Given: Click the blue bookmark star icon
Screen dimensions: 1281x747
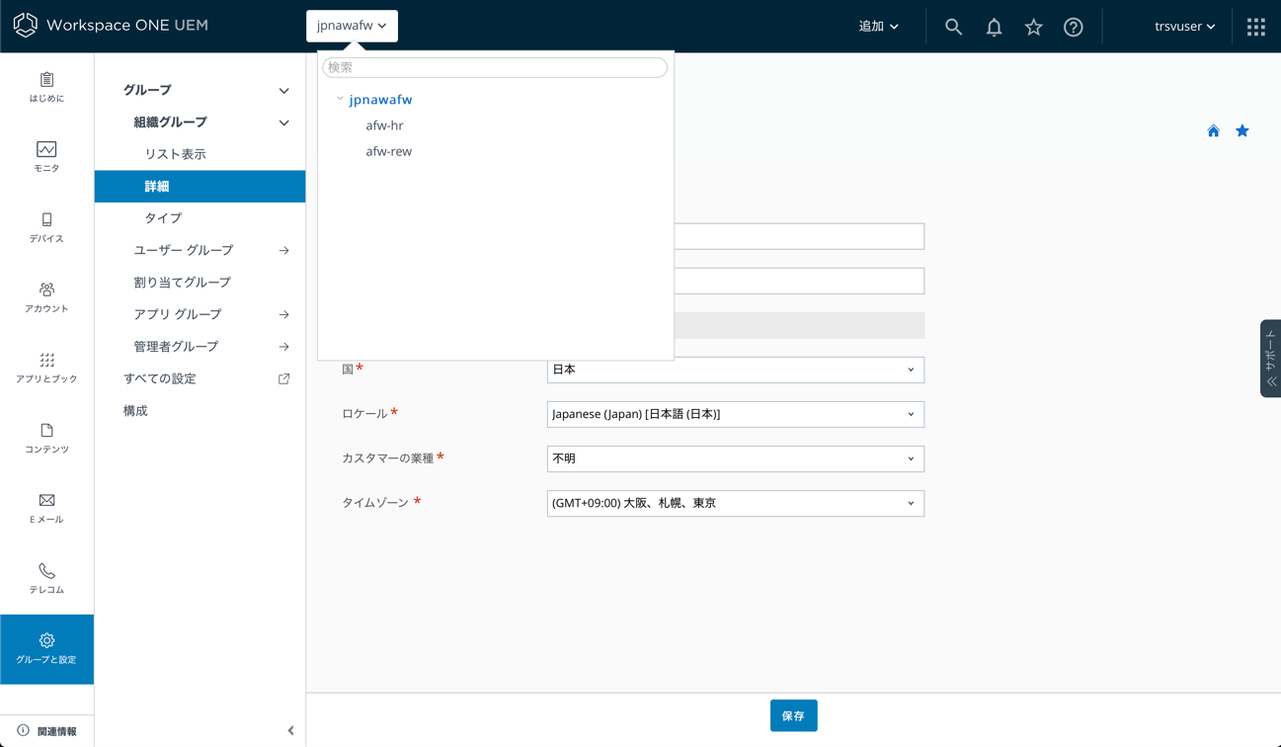Looking at the screenshot, I should point(1242,130).
